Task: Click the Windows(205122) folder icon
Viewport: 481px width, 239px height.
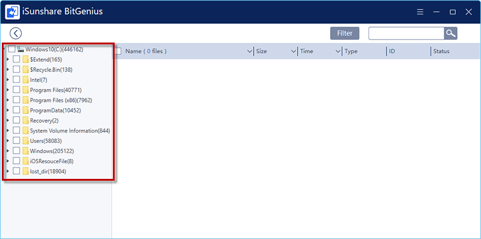Action: point(25,151)
